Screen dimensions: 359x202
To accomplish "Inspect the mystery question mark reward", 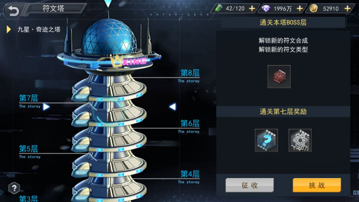I will [x=266, y=140].
